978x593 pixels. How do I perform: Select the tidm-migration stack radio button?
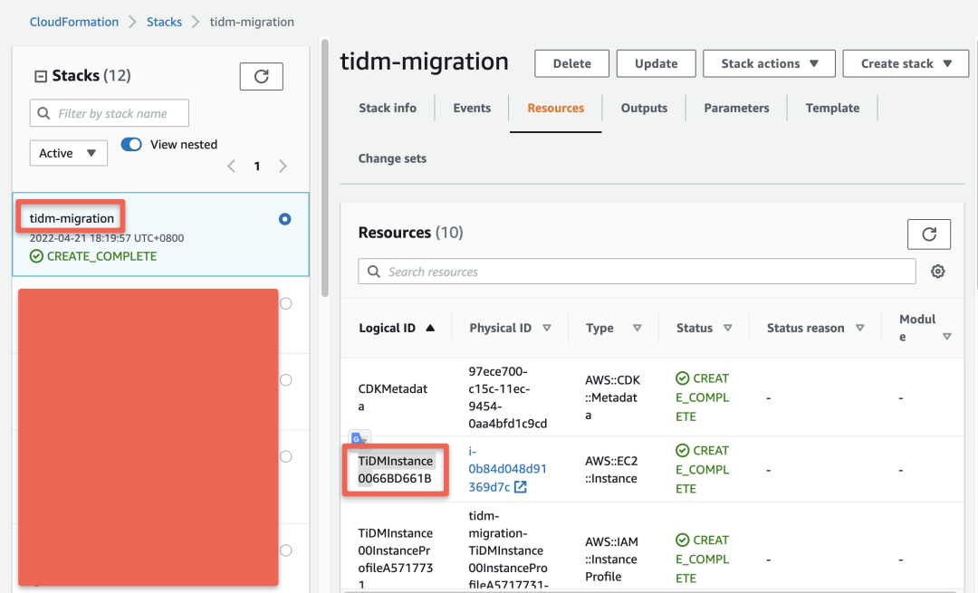point(285,219)
